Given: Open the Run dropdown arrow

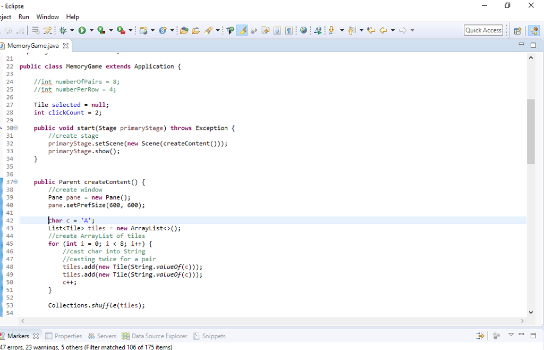Looking at the screenshot, I should [91, 30].
